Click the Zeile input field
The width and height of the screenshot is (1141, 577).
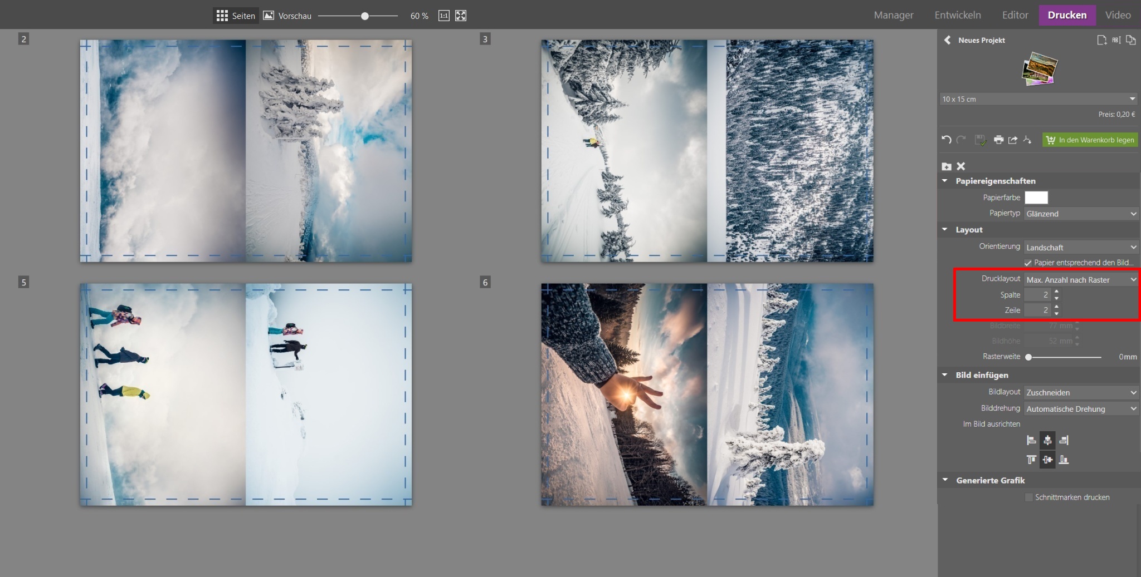click(x=1037, y=310)
